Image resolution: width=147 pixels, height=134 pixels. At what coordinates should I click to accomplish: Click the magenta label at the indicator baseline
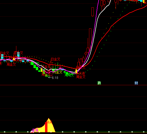pyautogui.click(x=35, y=130)
